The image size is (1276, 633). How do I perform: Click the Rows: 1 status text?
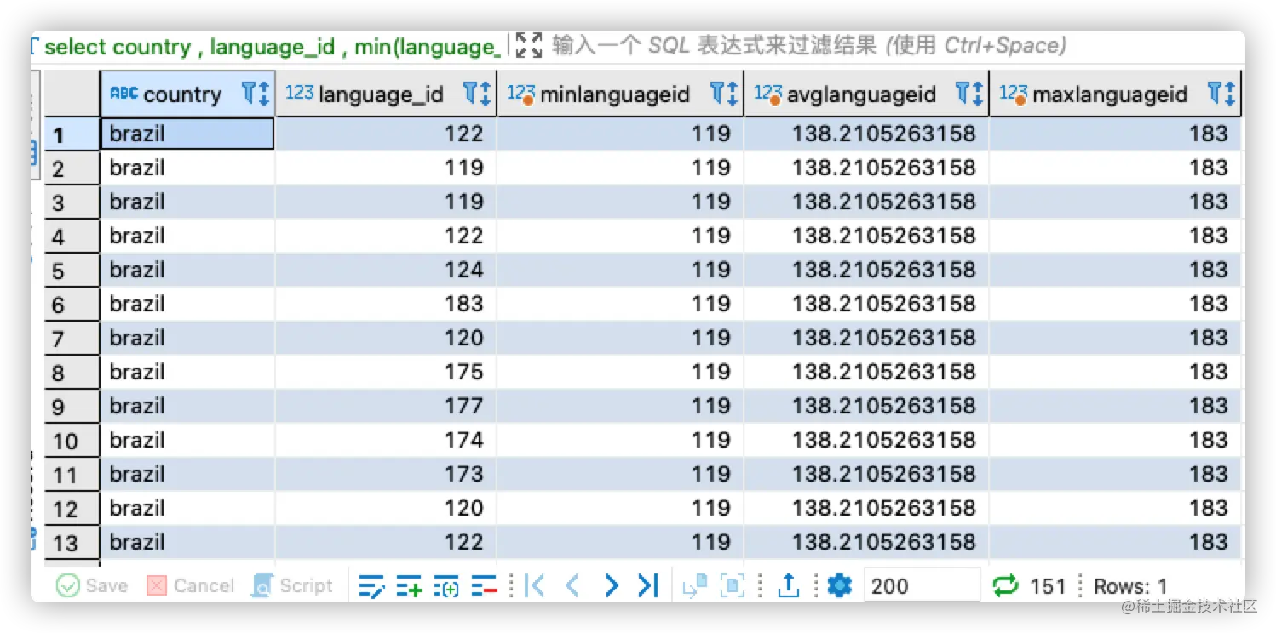(1130, 586)
